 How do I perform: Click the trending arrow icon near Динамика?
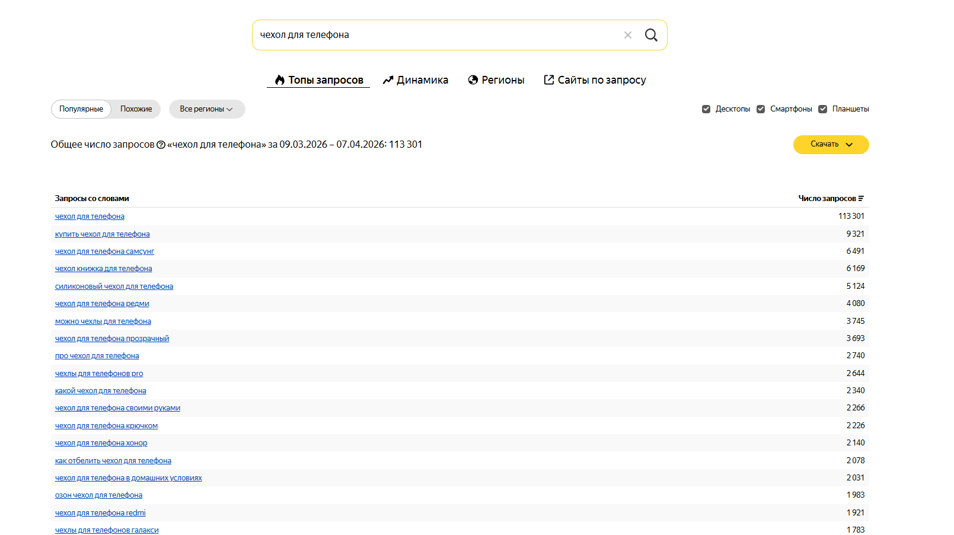(388, 79)
